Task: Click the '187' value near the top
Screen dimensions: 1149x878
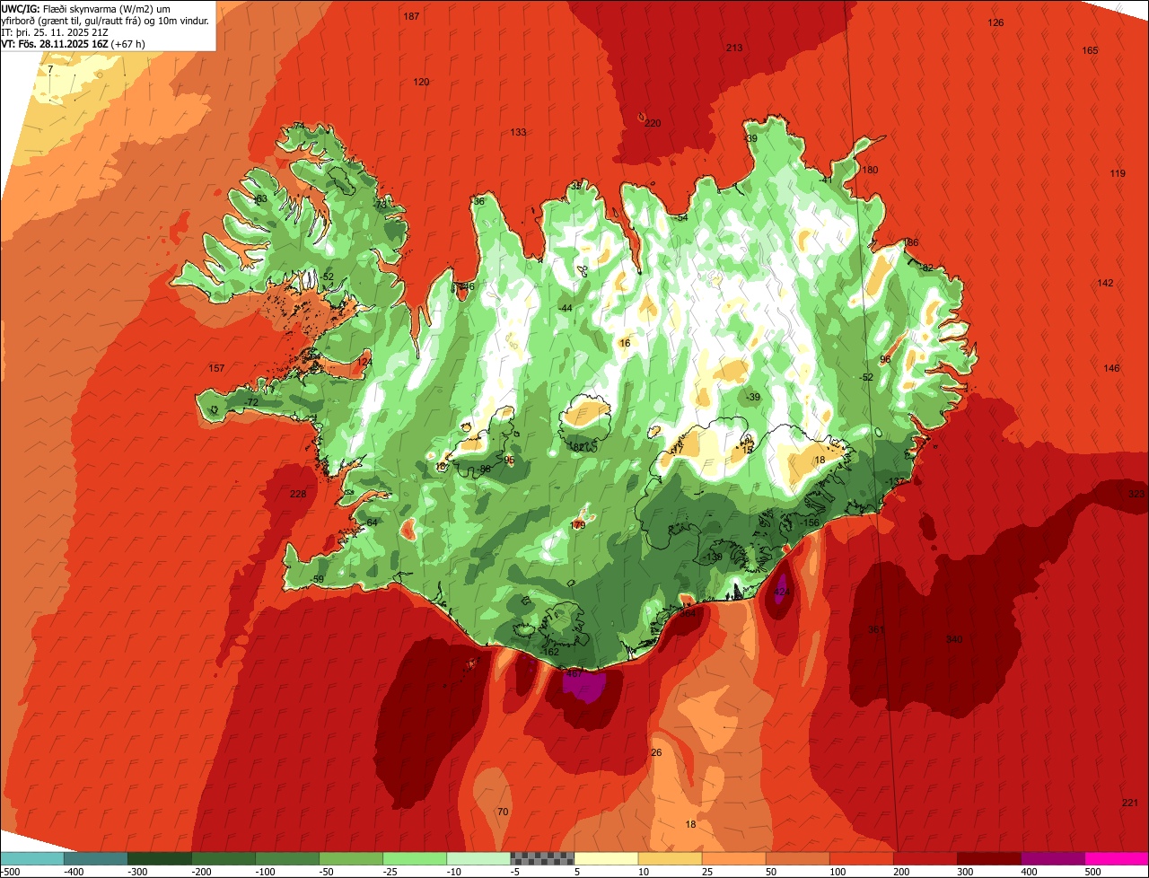Action: 411,17
